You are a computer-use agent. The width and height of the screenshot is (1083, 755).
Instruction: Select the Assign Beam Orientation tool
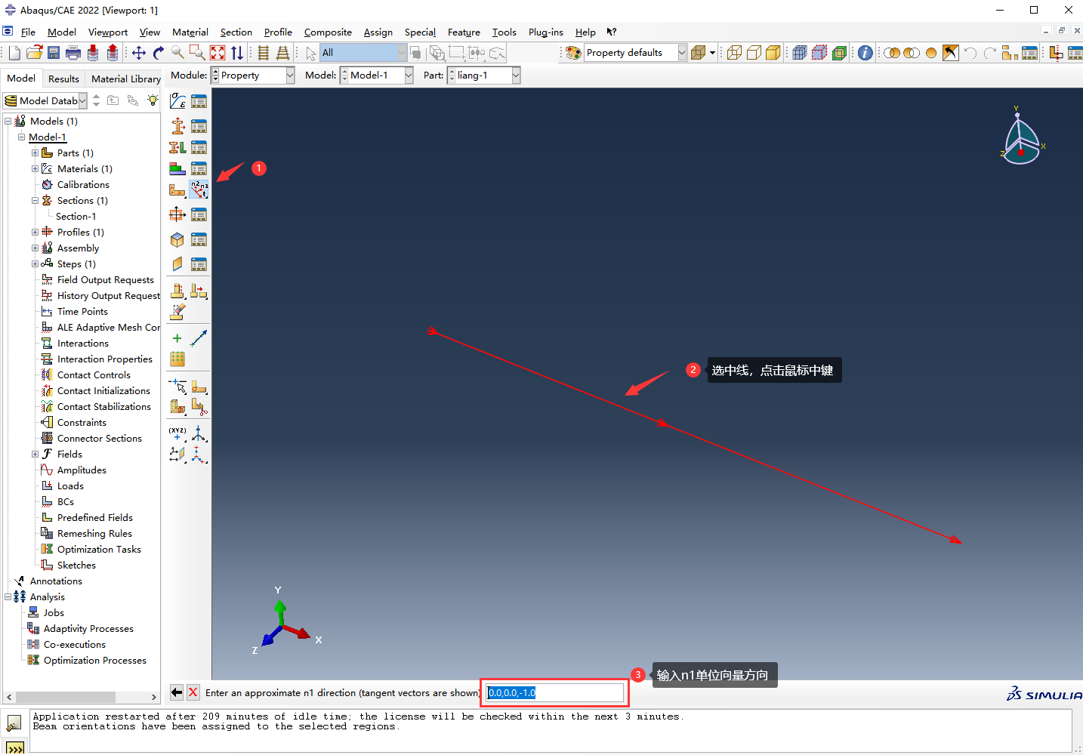199,190
